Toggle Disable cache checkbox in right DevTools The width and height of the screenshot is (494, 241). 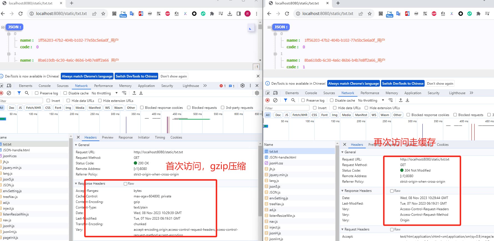[331, 101]
